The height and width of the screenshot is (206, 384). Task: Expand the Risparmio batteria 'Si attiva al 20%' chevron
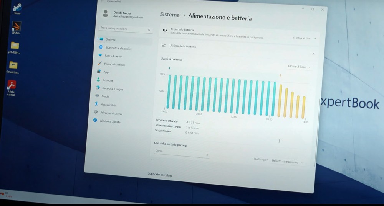[315, 39]
